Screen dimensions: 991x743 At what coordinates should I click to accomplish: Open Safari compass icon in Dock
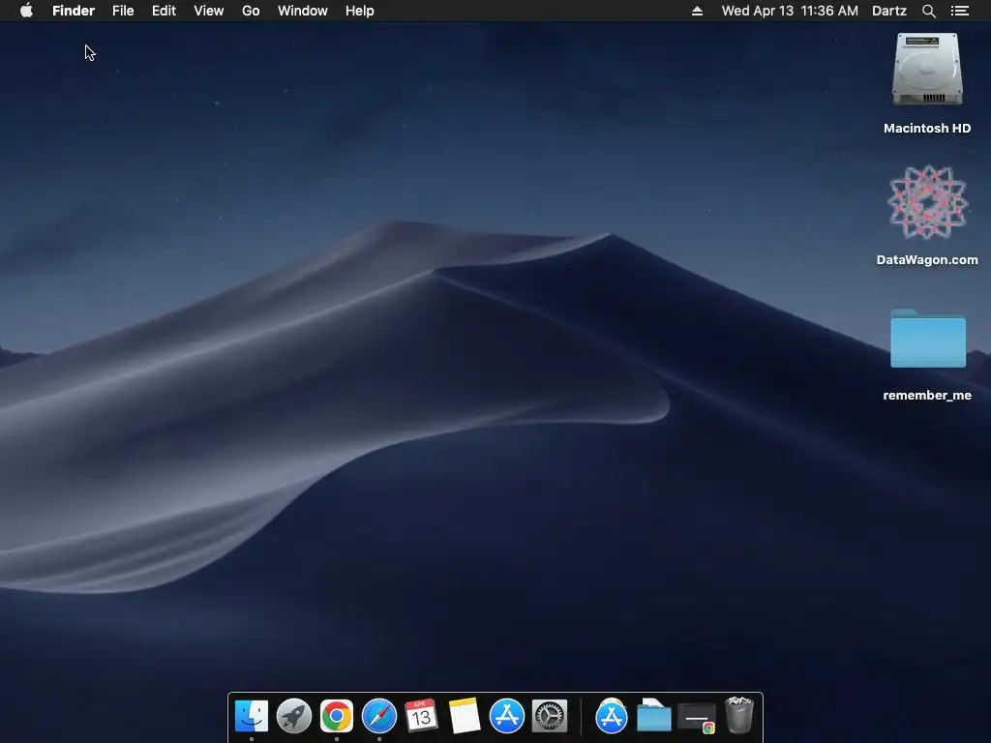[x=378, y=716]
